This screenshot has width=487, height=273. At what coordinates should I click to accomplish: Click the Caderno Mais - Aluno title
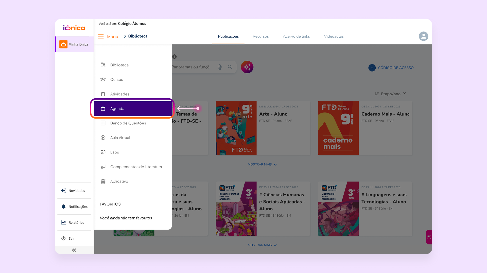click(386, 114)
